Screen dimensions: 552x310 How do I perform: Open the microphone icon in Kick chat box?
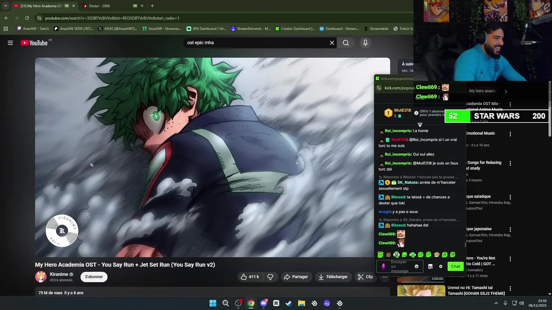pos(383,267)
